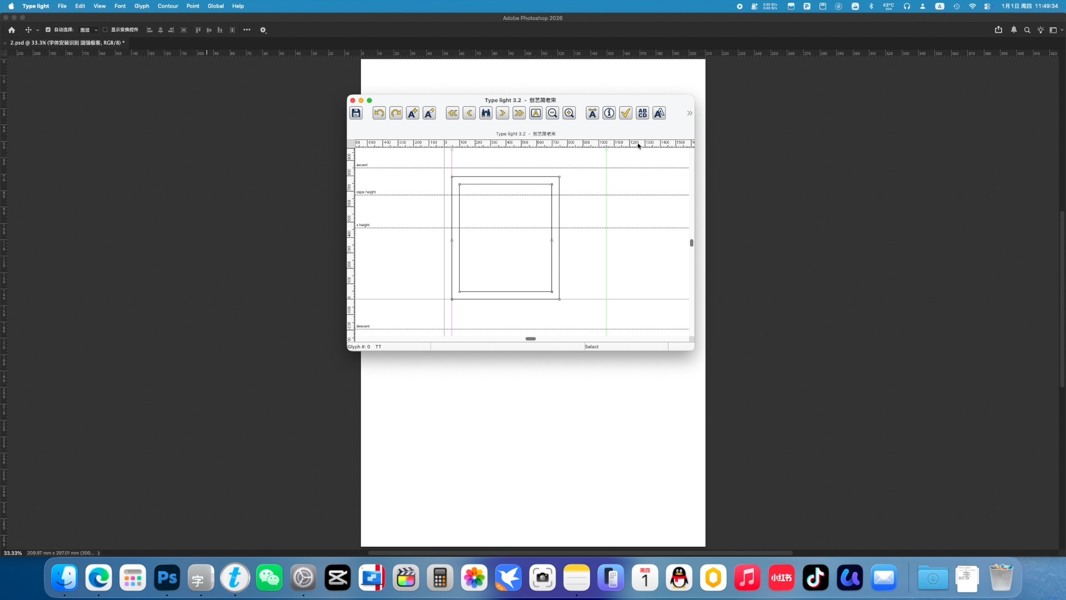This screenshot has height=600, width=1066.
Task: Zoom out with the magnifier minus icon
Action: (552, 113)
